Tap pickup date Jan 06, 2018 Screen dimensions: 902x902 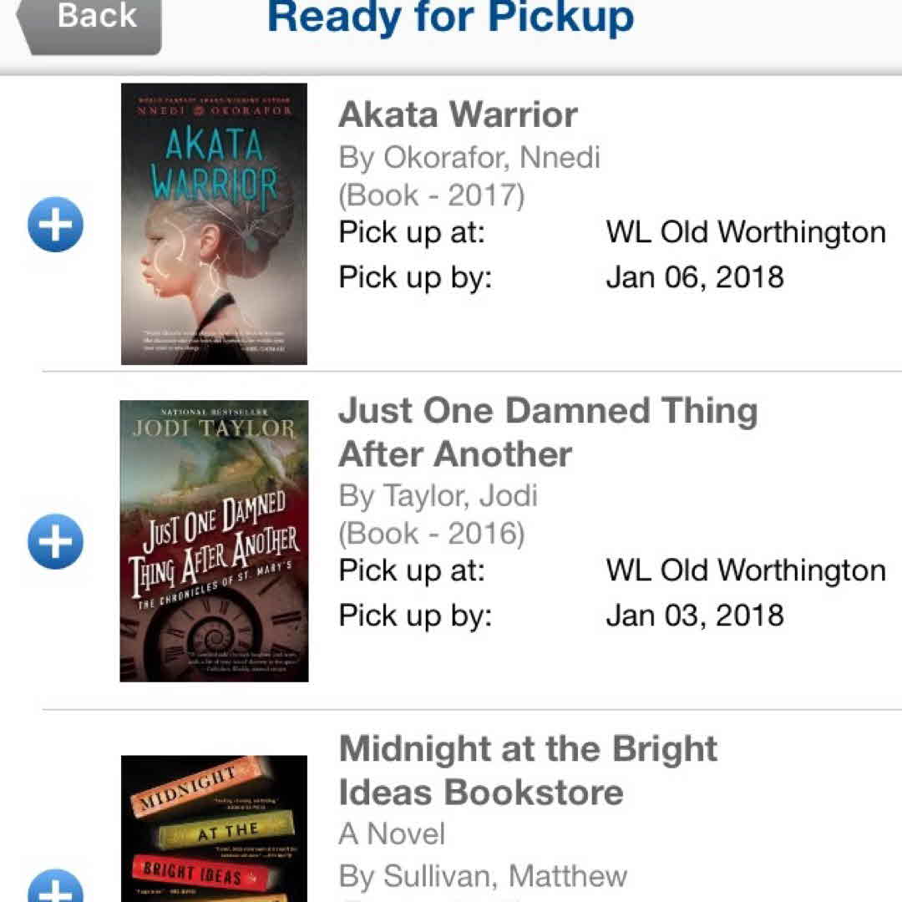pos(694,276)
